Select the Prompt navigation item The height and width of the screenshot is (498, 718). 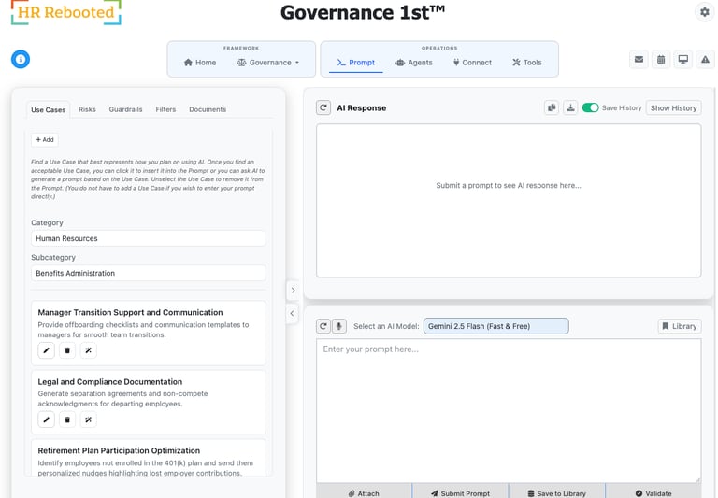coord(356,63)
